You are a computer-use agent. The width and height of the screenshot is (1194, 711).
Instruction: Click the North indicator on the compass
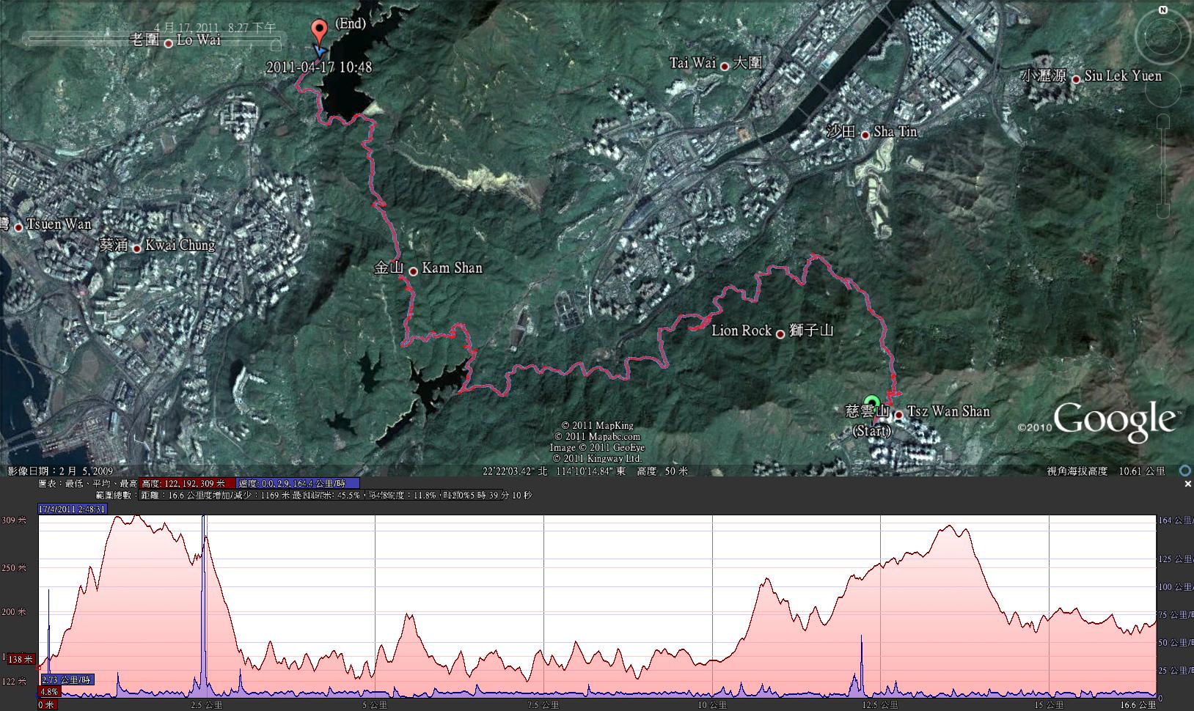point(1163,10)
